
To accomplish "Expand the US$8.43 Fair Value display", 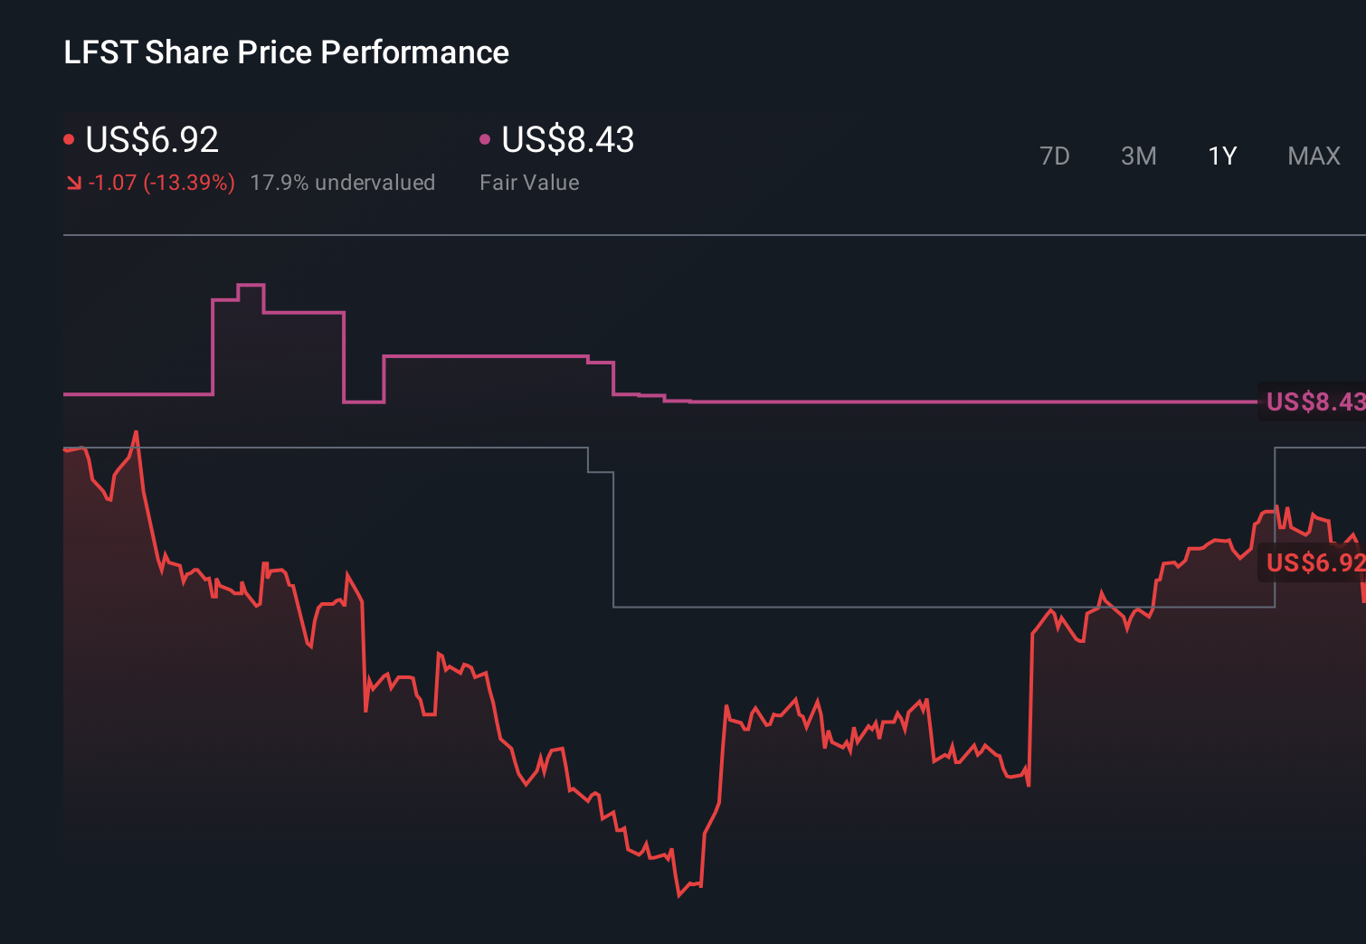I will [567, 140].
